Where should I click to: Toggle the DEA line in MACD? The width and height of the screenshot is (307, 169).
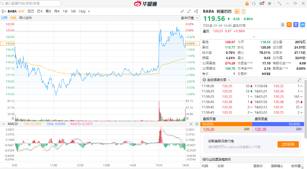click(56, 124)
